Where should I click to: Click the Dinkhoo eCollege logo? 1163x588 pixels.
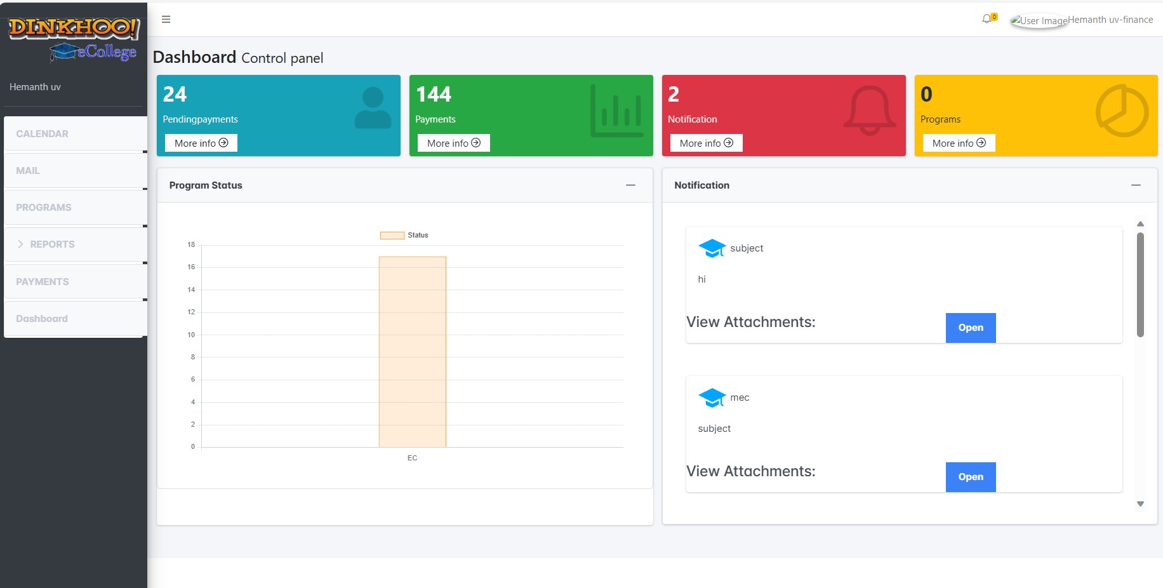74,39
